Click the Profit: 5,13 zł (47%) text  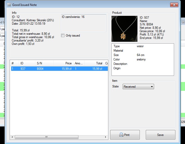(x=152, y=35)
